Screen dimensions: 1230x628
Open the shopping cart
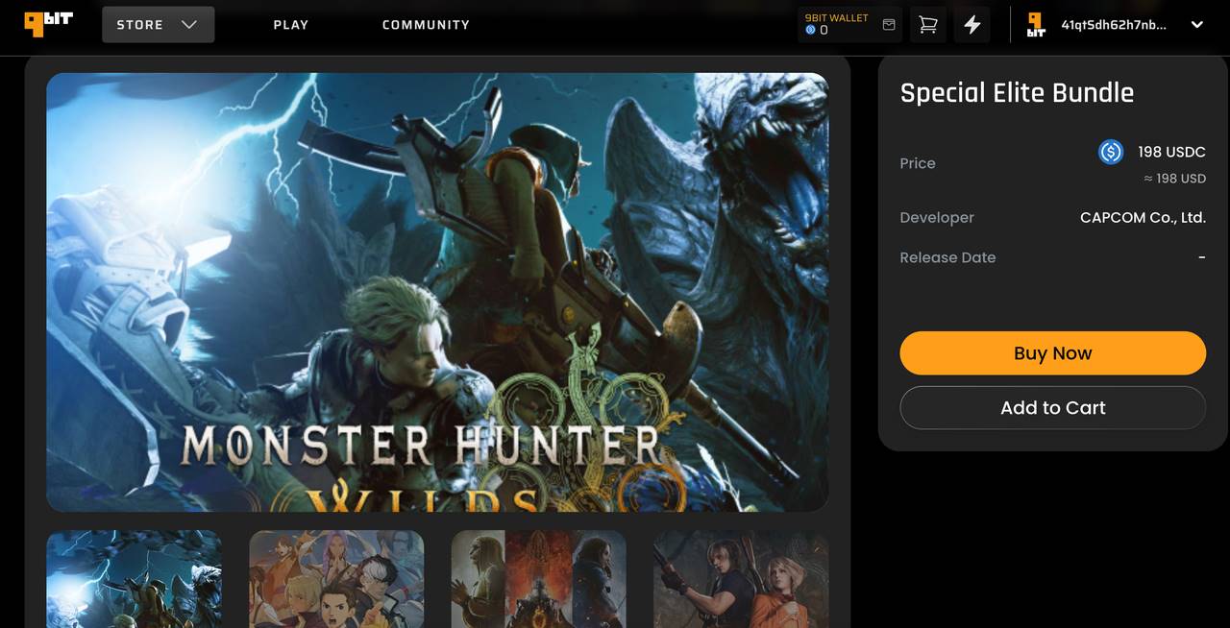926,24
